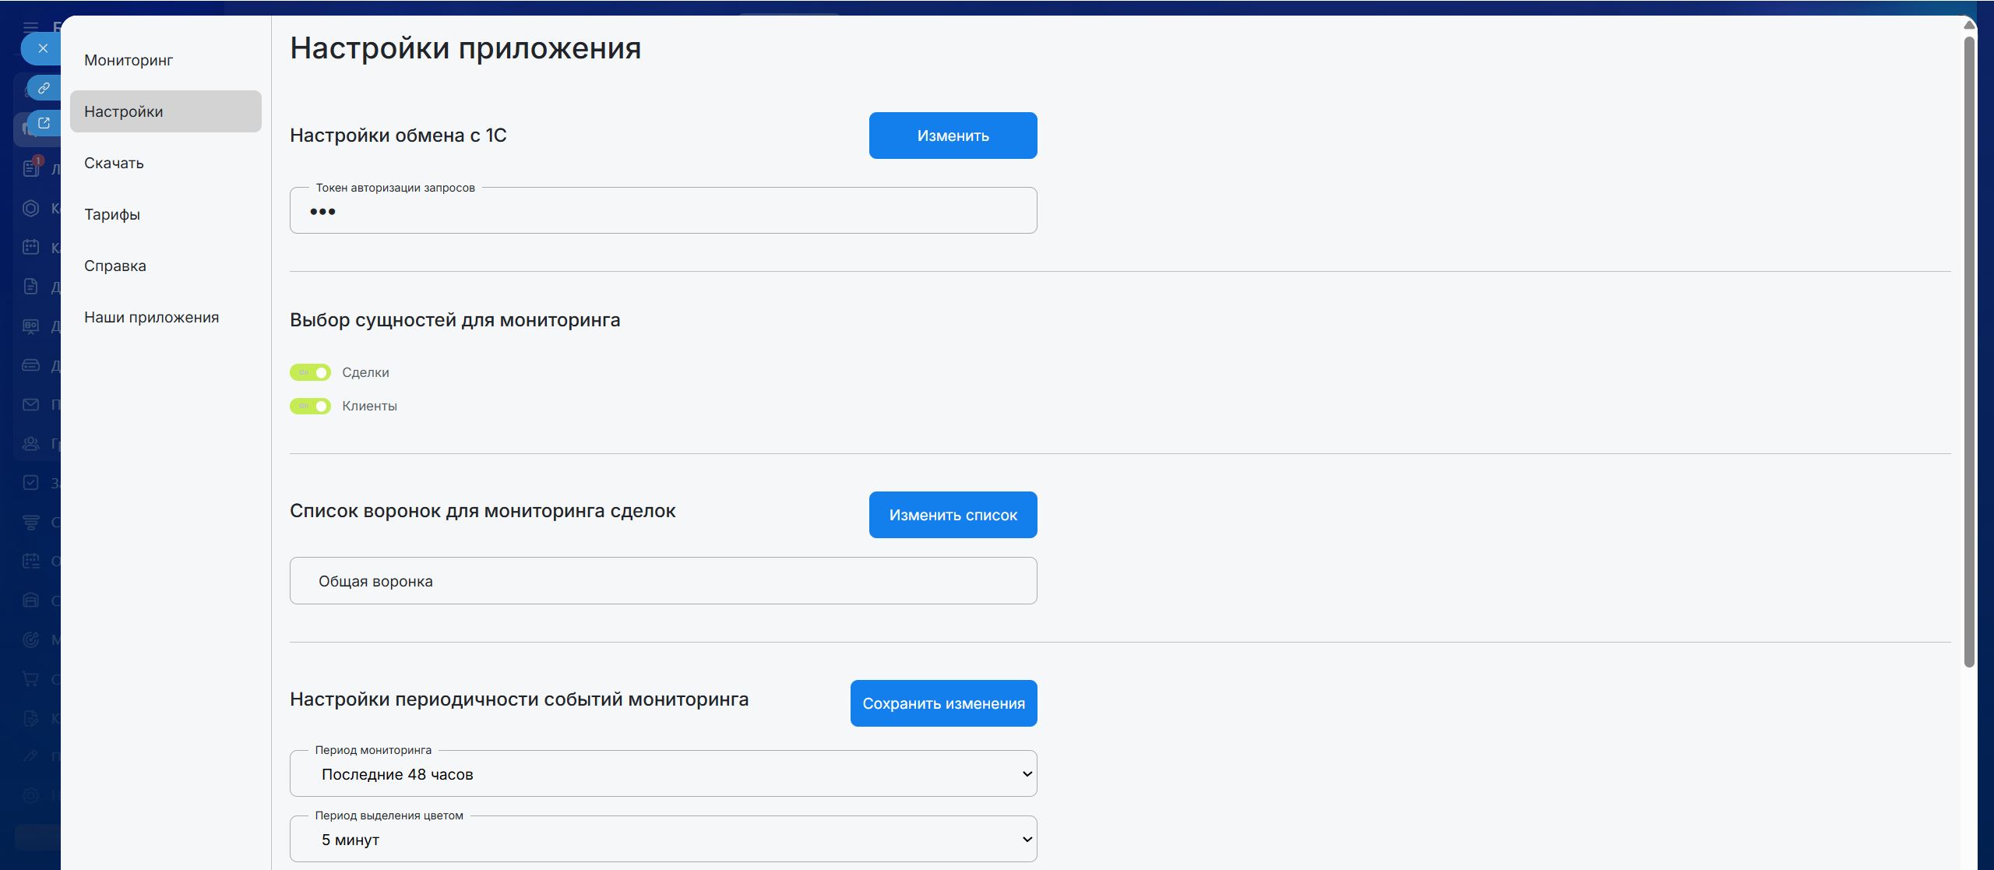This screenshot has height=870, width=1994.
Task: Open the Мониторинг menu item
Action: (x=129, y=60)
